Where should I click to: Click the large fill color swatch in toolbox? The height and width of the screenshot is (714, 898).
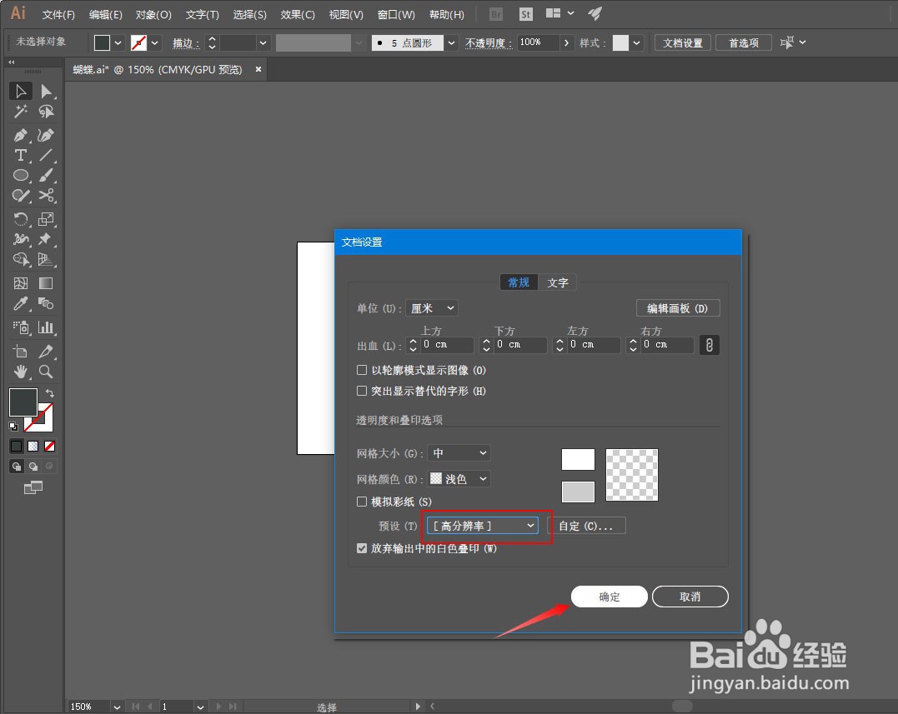[x=23, y=402]
